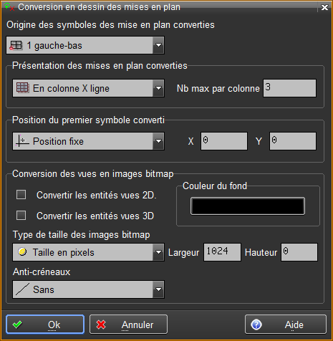Click the red cross icon on Annuler
333x341 pixels.
coord(101,325)
